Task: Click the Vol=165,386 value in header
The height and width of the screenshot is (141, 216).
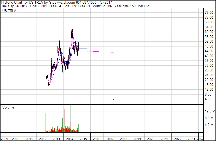Action: pos(102,6)
